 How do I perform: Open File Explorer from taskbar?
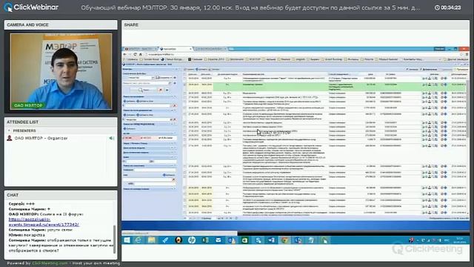(x=151, y=240)
